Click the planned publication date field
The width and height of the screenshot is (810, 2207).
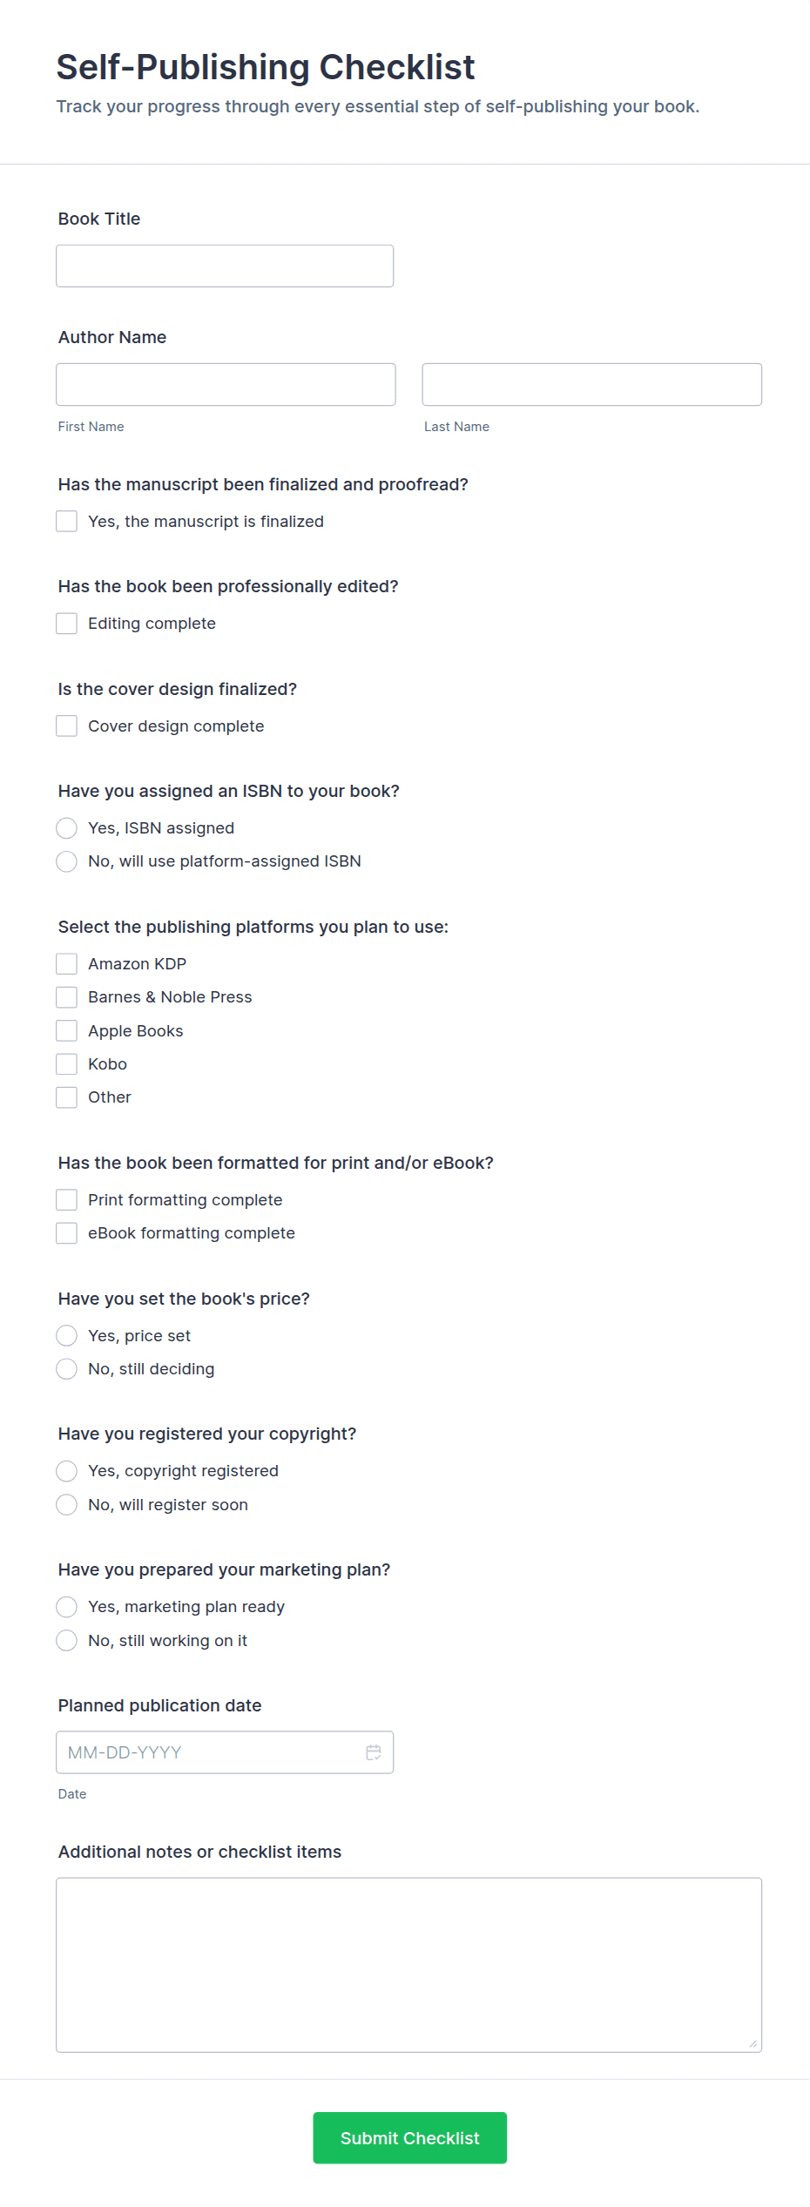(209, 1751)
